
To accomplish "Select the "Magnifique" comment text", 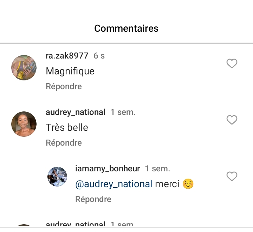I will [x=70, y=71].
